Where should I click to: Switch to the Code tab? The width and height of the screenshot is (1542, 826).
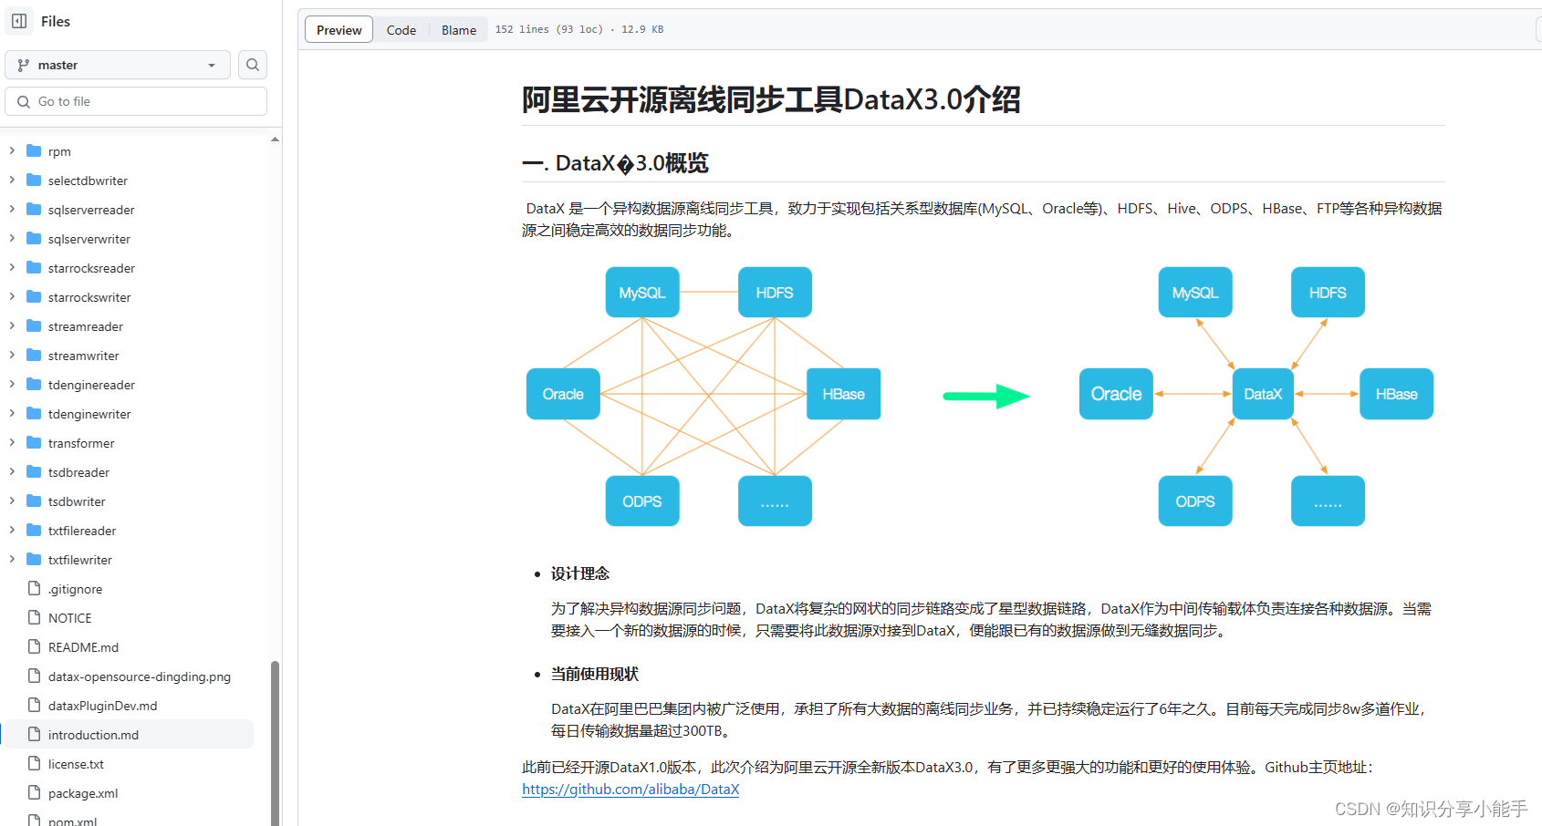401,30
